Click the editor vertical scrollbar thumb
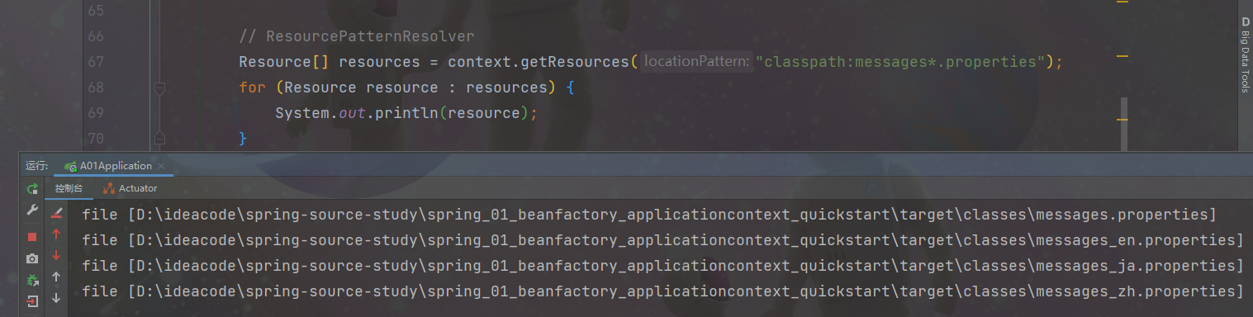1253x317 pixels. tap(1123, 124)
